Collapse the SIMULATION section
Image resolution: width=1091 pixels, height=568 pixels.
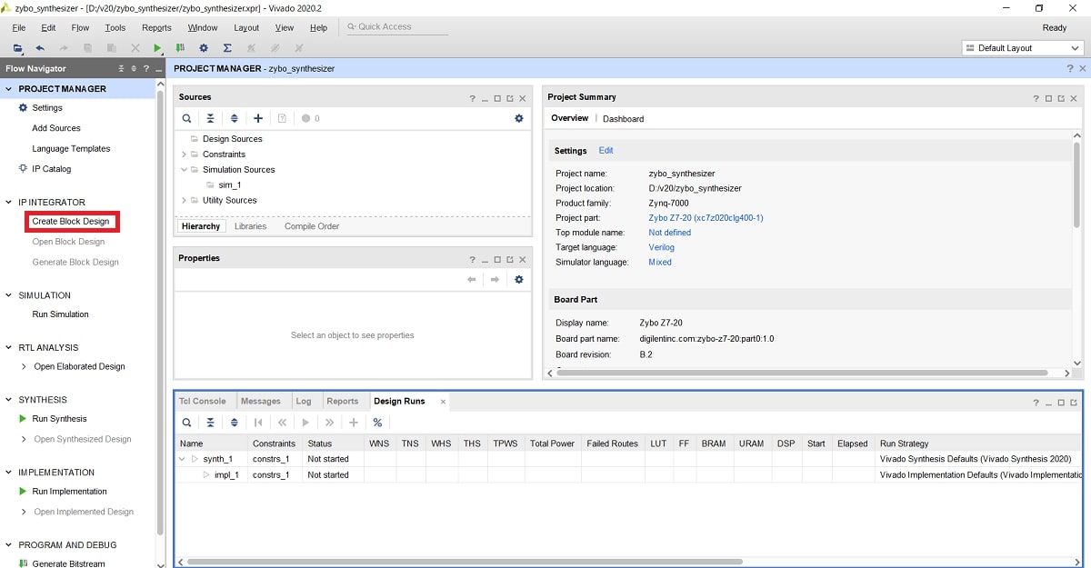click(x=9, y=295)
